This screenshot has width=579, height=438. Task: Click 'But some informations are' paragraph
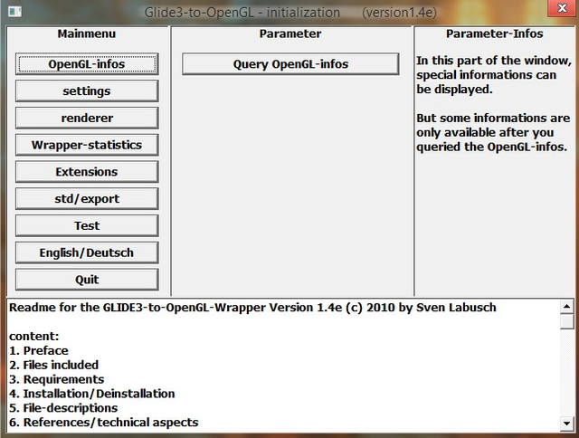[x=493, y=132]
